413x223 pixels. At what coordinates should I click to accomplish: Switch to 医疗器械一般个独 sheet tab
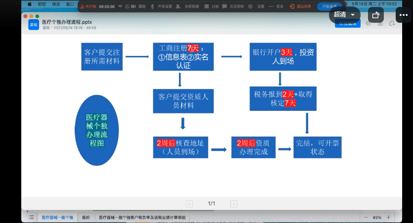tap(57, 218)
